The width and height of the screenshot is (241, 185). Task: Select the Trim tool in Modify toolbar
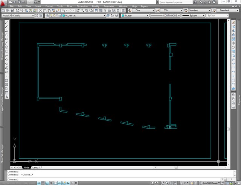[233, 60]
